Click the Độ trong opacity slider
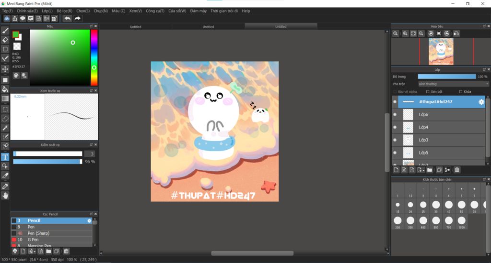This screenshot has width=491, height=263. (447, 77)
